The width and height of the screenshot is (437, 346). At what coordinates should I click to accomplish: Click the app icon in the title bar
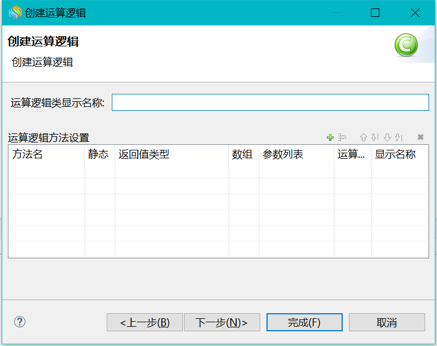14,12
